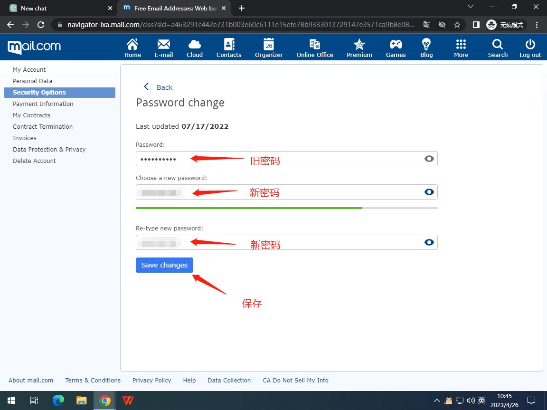Toggle visibility of re-typed new password

(x=429, y=242)
